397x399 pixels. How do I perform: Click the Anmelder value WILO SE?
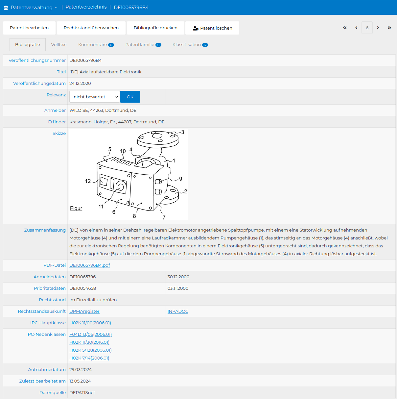[103, 110]
